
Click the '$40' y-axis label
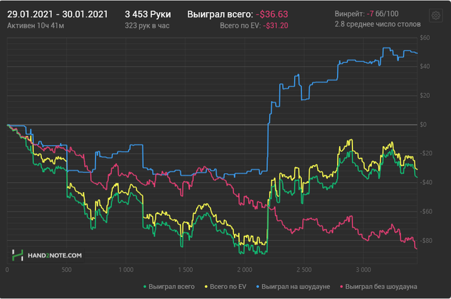pyautogui.click(x=425, y=66)
